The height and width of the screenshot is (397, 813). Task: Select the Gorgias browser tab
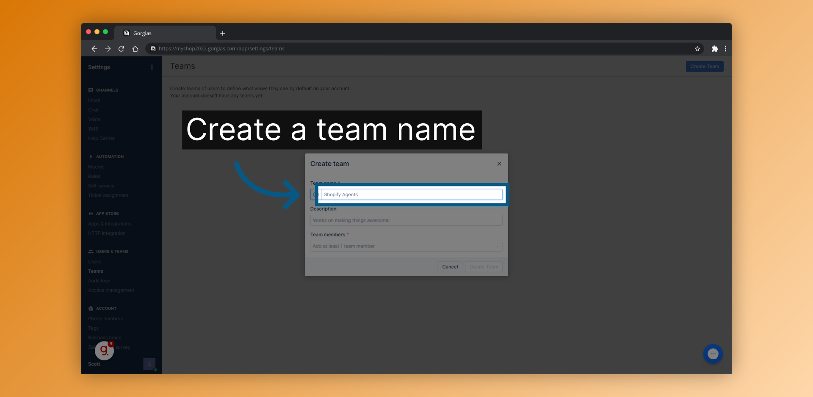click(165, 33)
